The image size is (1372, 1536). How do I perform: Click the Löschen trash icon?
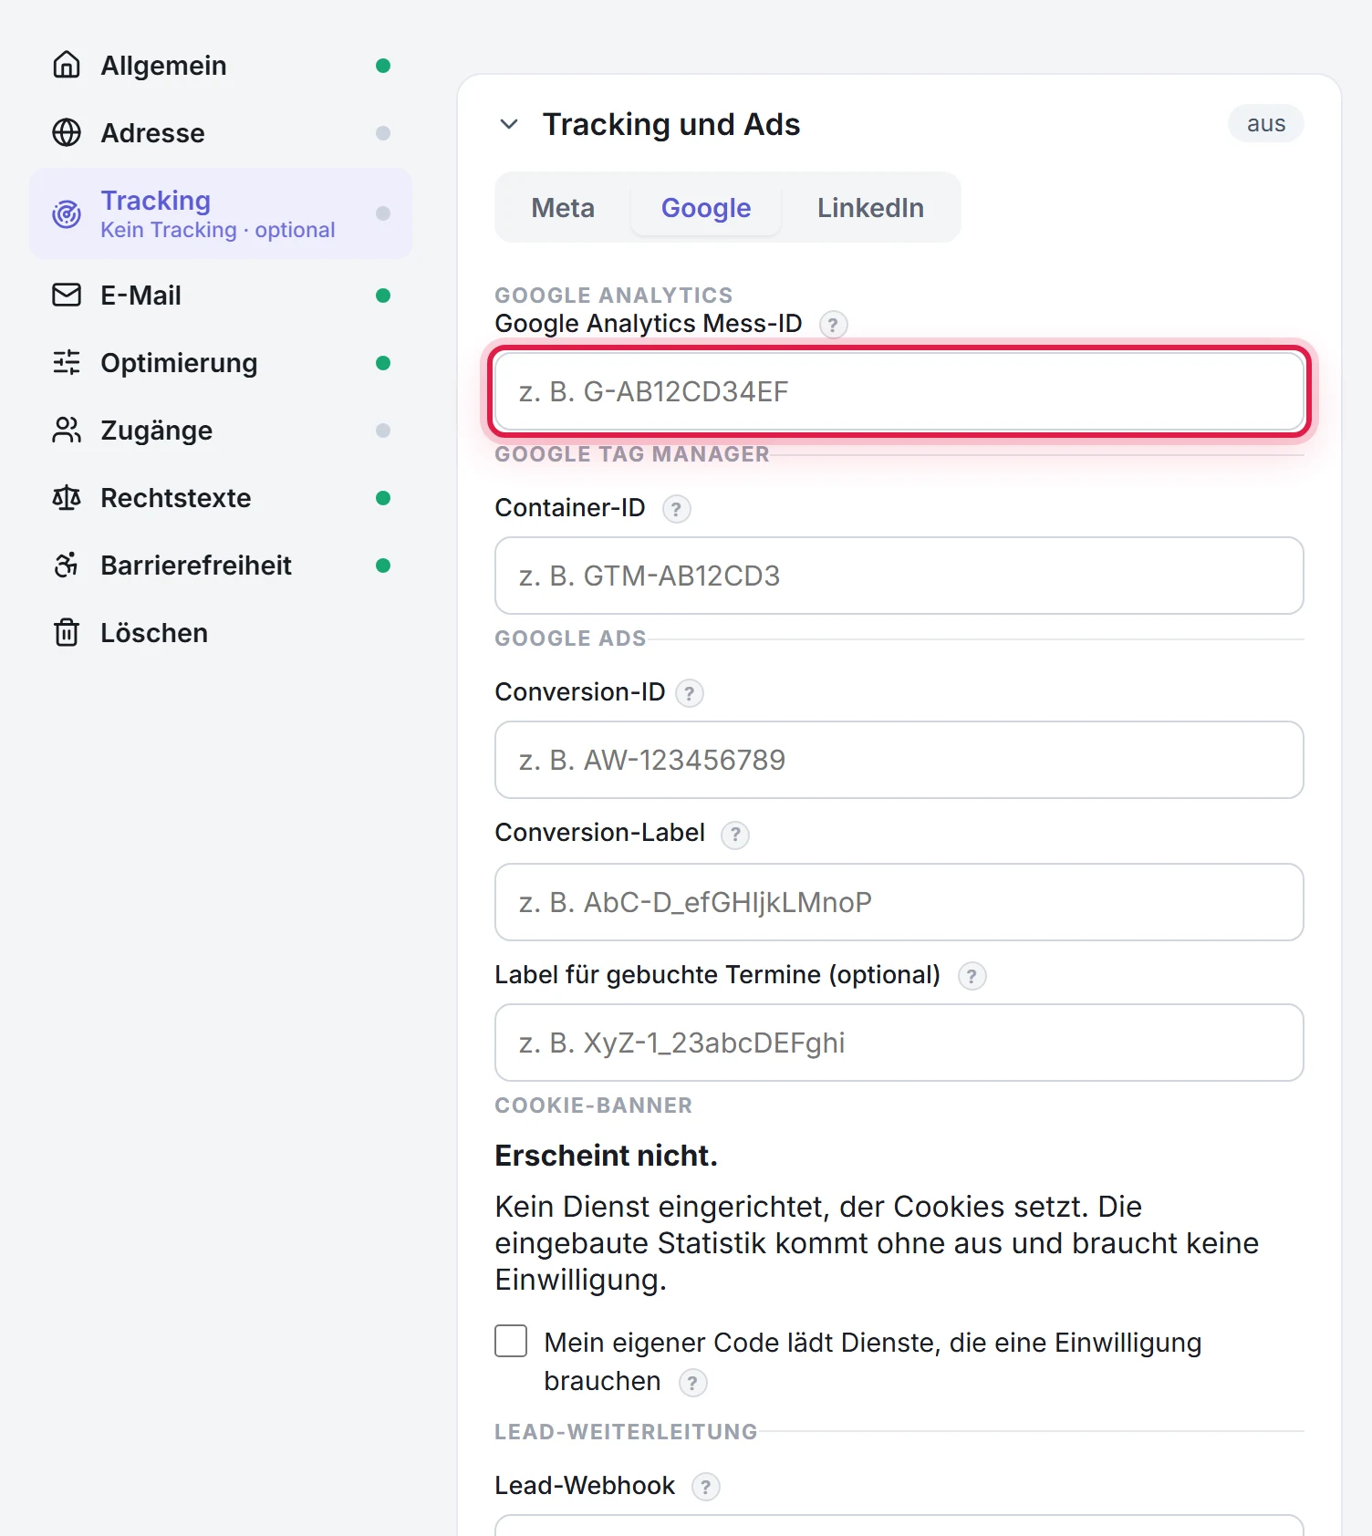click(x=67, y=632)
